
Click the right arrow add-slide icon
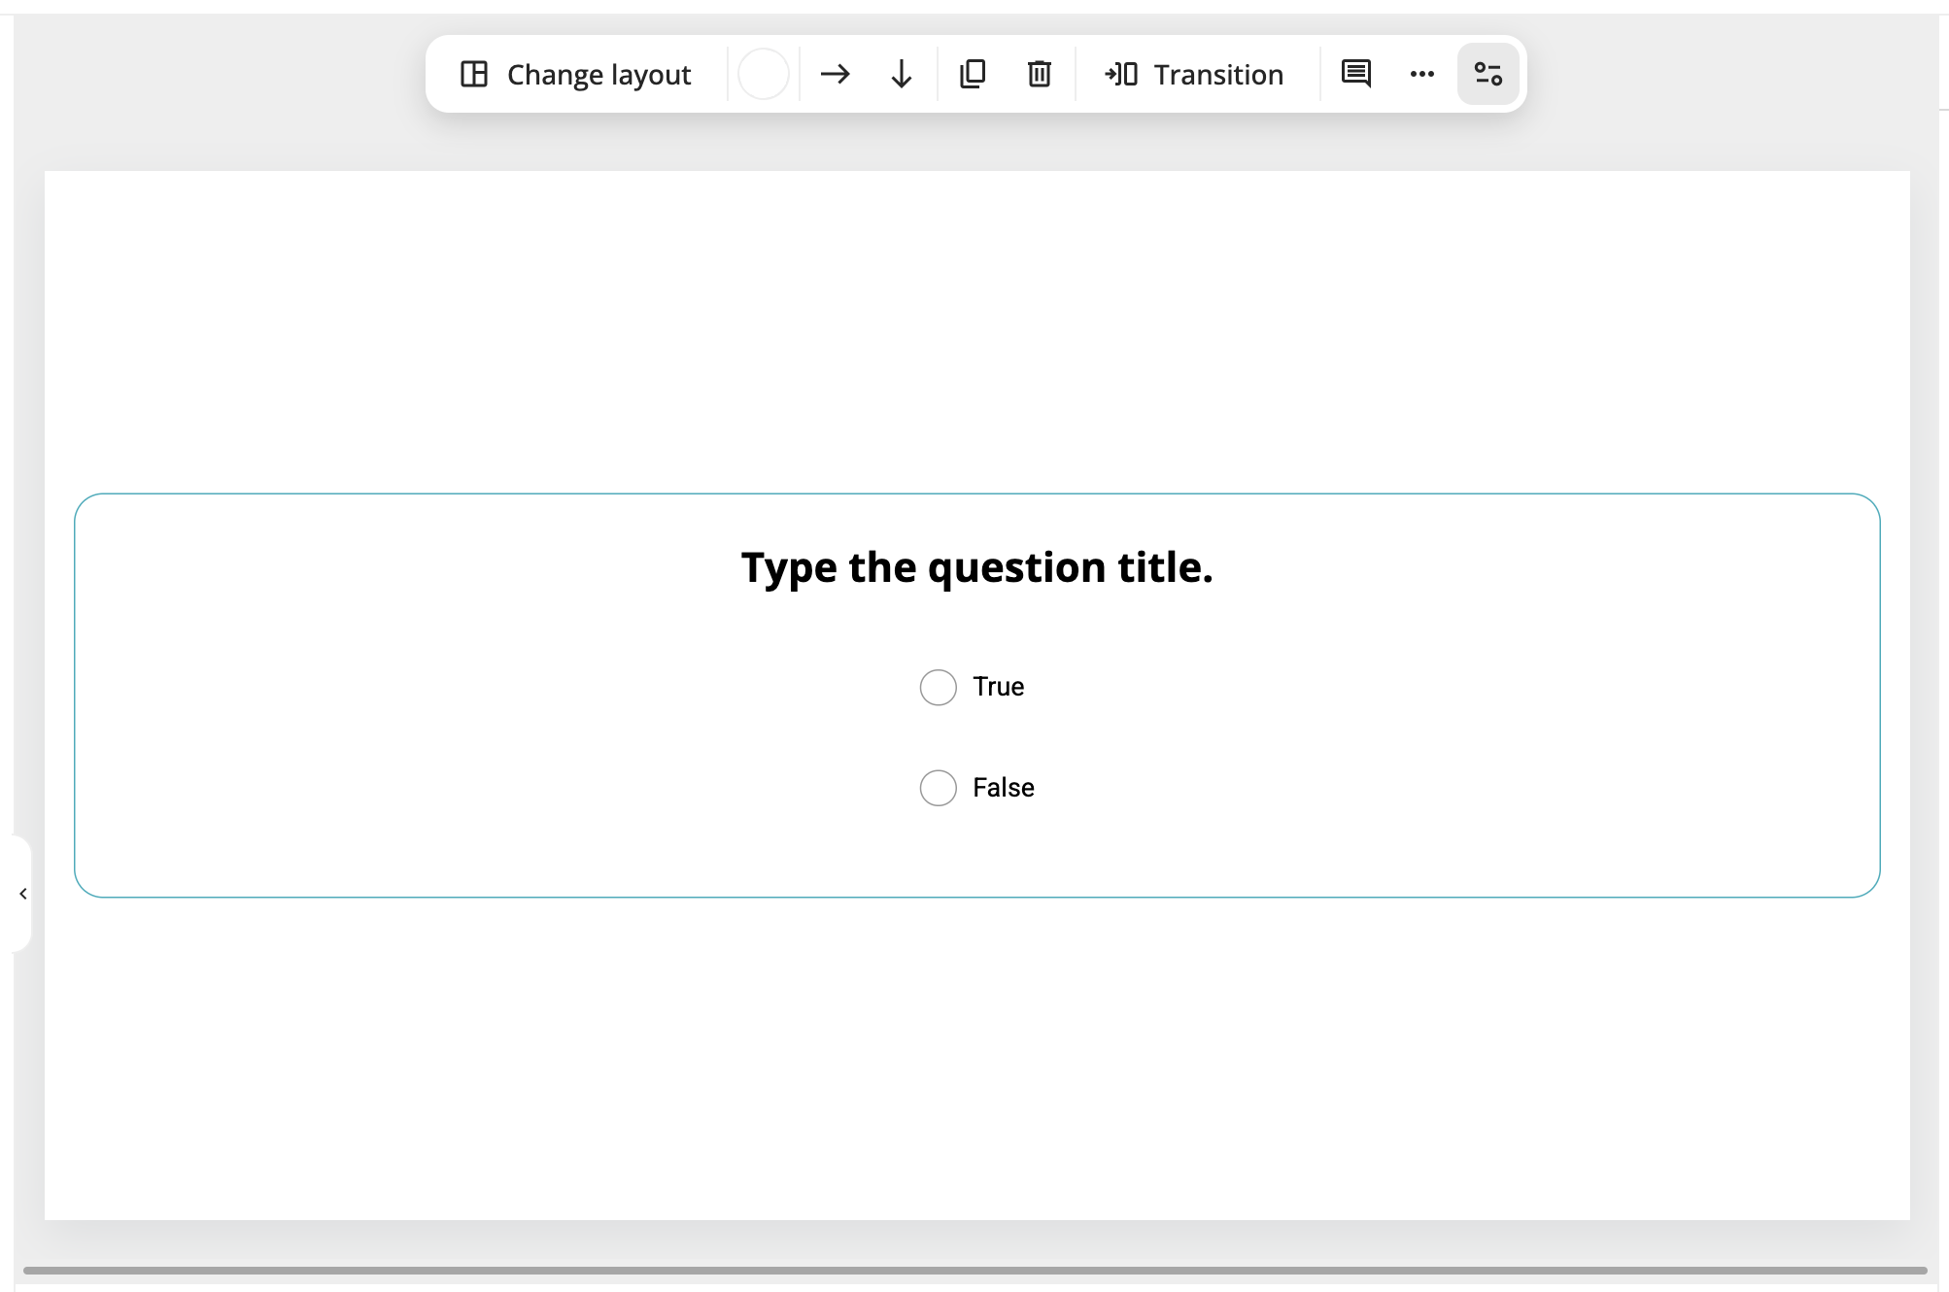coord(835,74)
